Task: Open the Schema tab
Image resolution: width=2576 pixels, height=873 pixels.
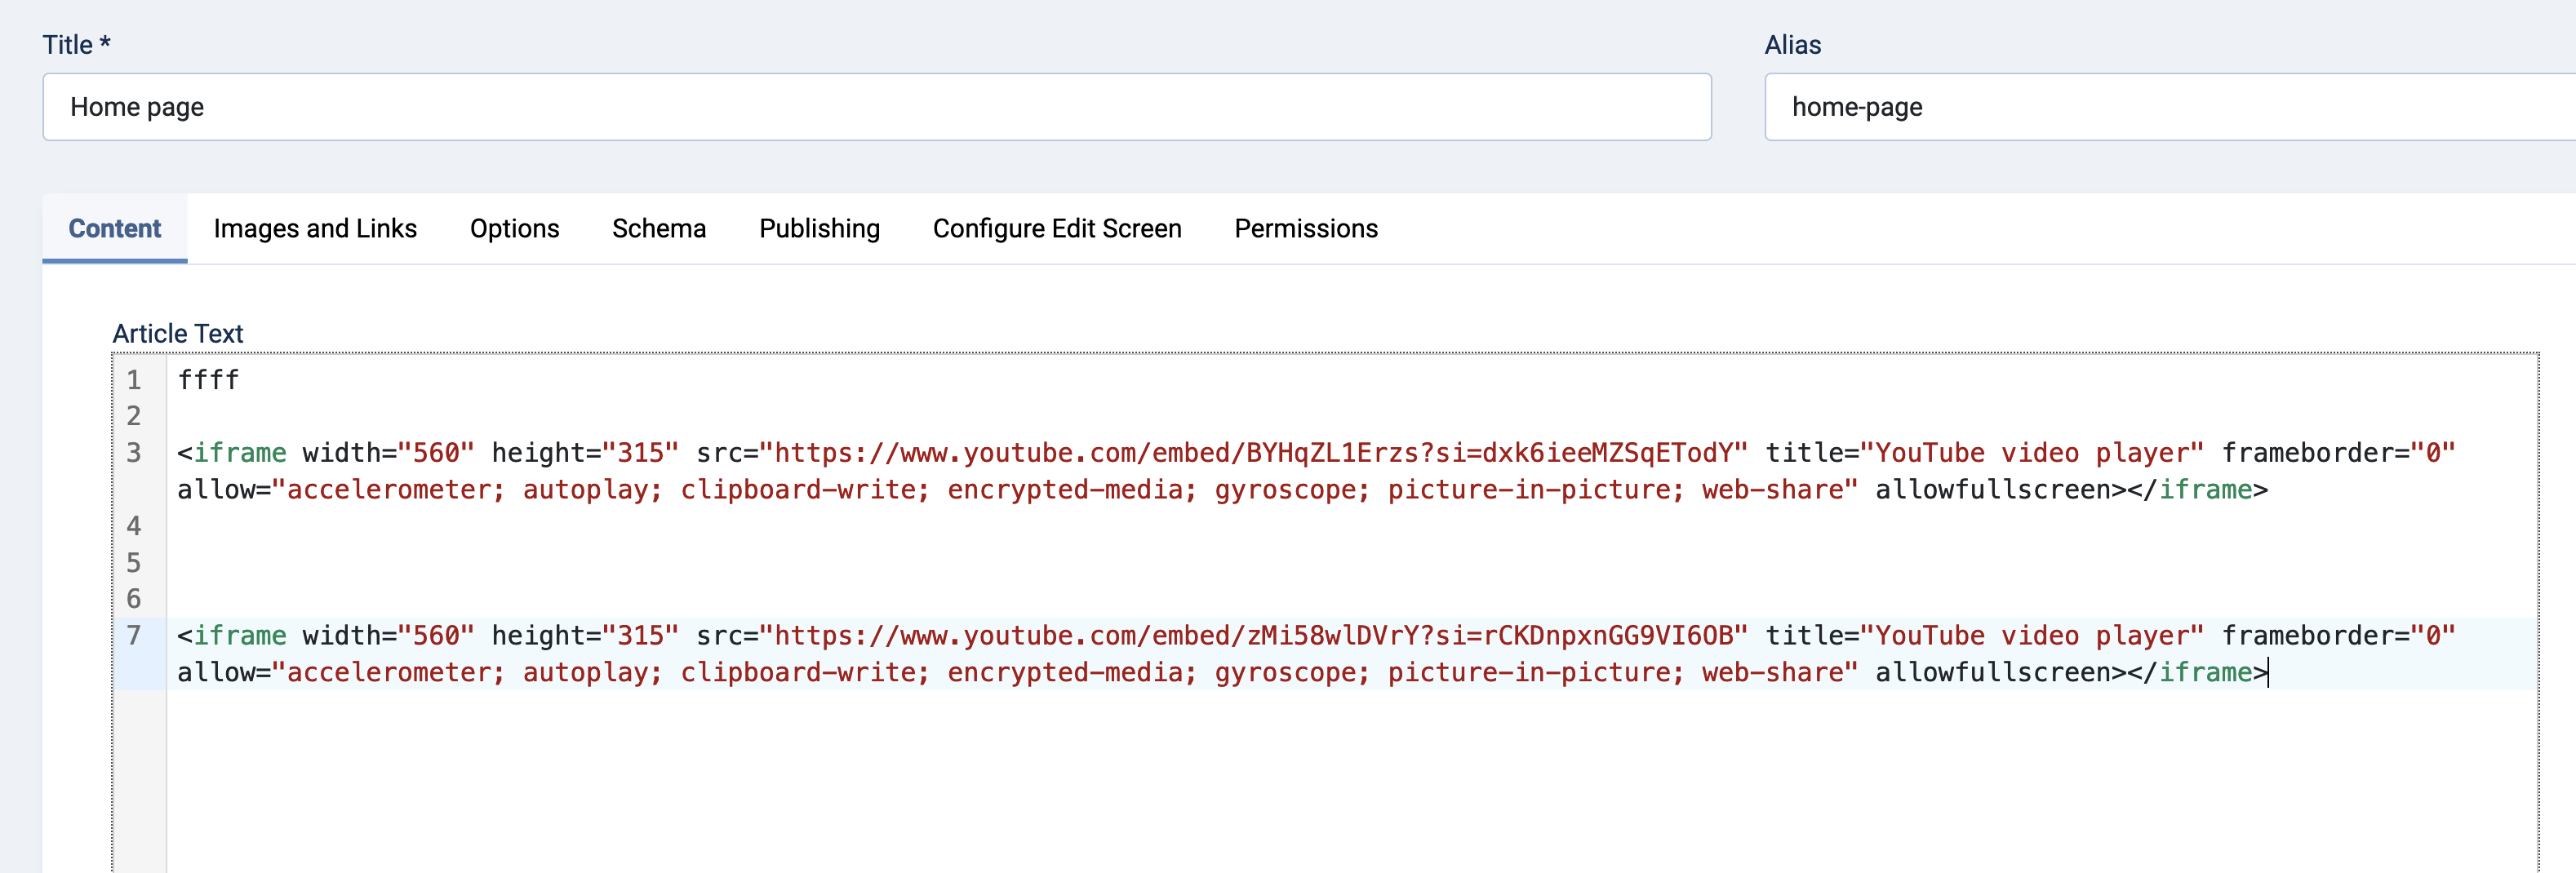Action: (659, 229)
